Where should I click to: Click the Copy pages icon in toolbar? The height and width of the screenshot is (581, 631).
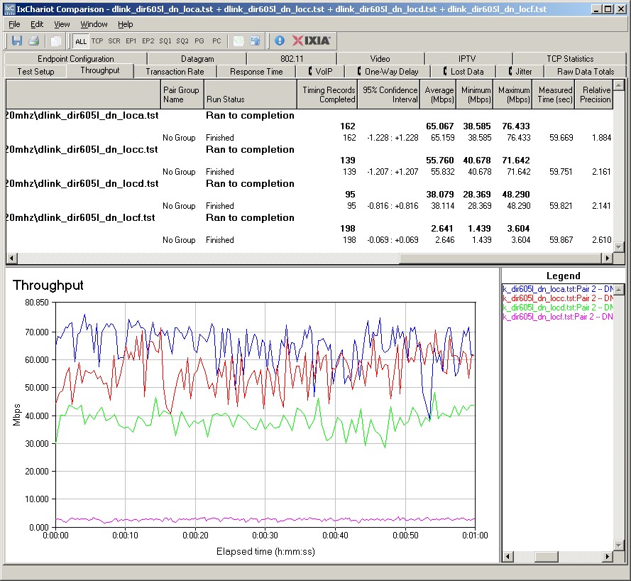[x=55, y=40]
